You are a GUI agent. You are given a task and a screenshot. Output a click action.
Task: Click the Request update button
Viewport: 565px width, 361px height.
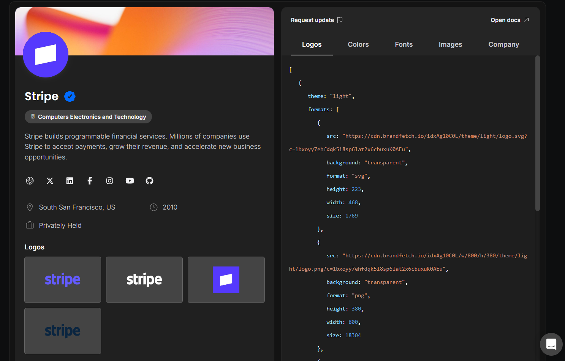tap(317, 20)
